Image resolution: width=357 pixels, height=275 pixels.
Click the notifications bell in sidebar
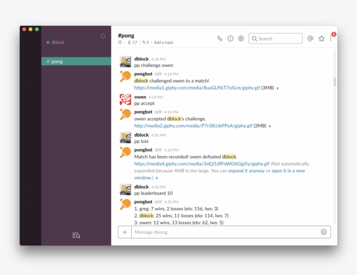(x=103, y=36)
